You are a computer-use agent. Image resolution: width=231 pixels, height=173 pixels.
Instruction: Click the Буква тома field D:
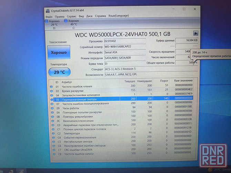pos(125,63)
